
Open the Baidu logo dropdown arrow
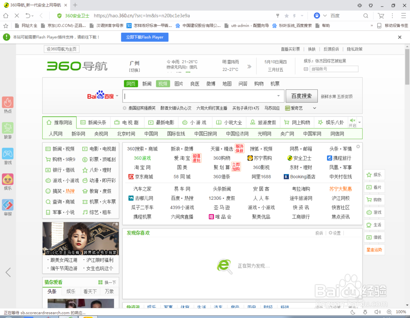pyautogui.click(x=116, y=95)
